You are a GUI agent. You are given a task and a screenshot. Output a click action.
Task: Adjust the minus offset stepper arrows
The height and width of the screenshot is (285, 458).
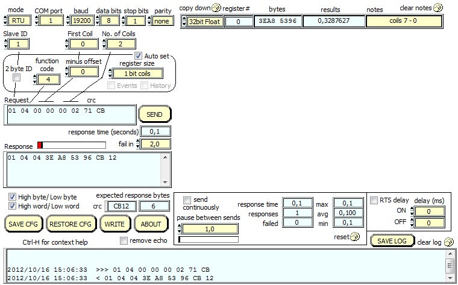pyautogui.click(x=67, y=72)
